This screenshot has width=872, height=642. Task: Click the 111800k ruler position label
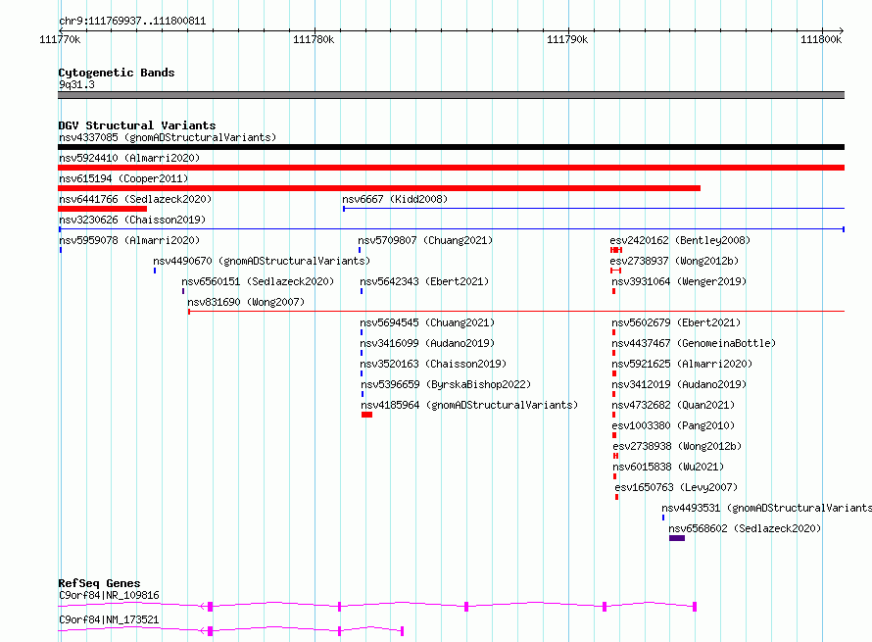click(x=821, y=39)
